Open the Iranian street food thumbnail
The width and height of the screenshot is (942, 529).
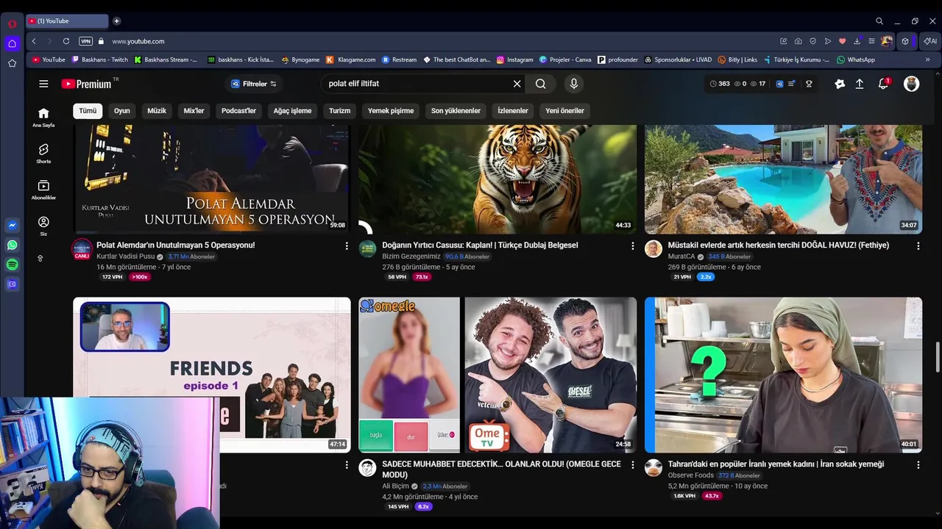pyautogui.click(x=783, y=375)
